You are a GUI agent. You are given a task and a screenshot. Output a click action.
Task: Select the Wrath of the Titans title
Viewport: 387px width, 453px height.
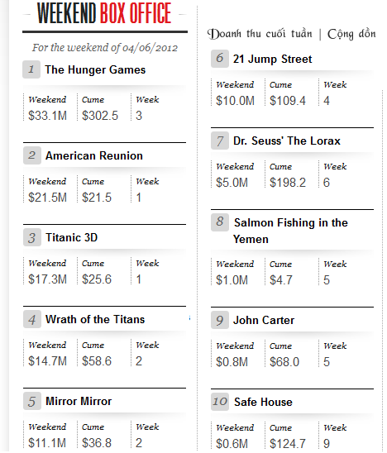click(x=95, y=319)
